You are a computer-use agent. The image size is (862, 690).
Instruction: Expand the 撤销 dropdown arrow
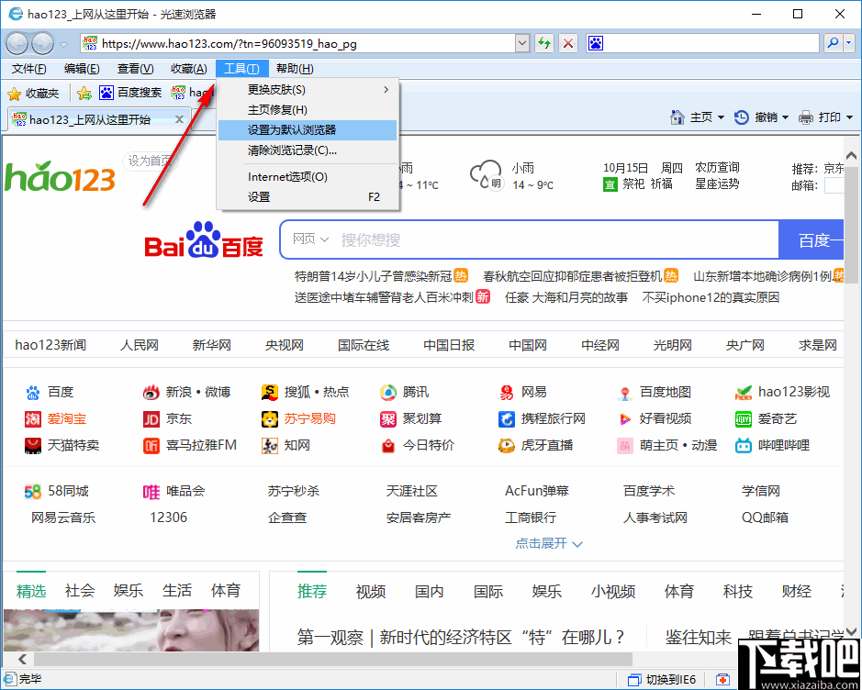click(x=785, y=117)
